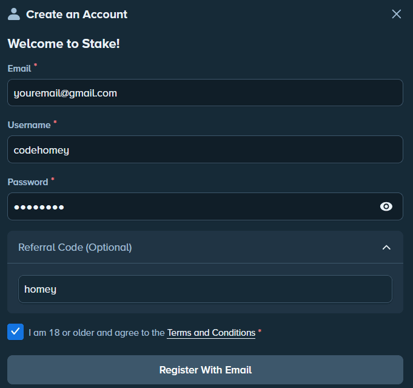This screenshot has width=413, height=388.
Task: Click the Referral Code (Optional) label
Action: (x=75, y=247)
